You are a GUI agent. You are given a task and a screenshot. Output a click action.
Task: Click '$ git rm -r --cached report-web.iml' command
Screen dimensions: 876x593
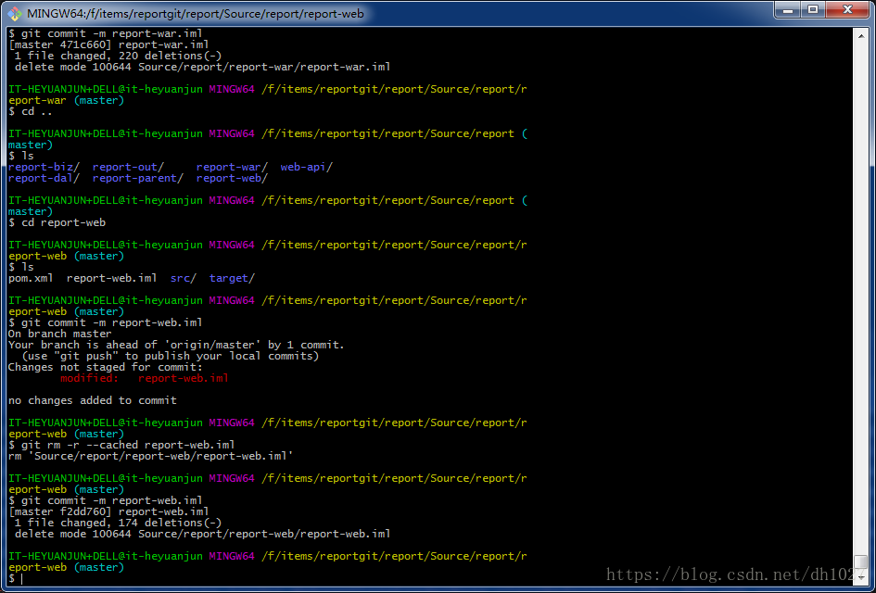tap(121, 445)
